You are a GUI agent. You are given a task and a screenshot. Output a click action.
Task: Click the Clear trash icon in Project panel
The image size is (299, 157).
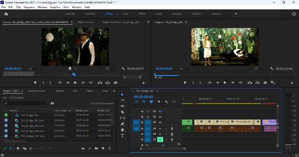[x=109, y=148]
